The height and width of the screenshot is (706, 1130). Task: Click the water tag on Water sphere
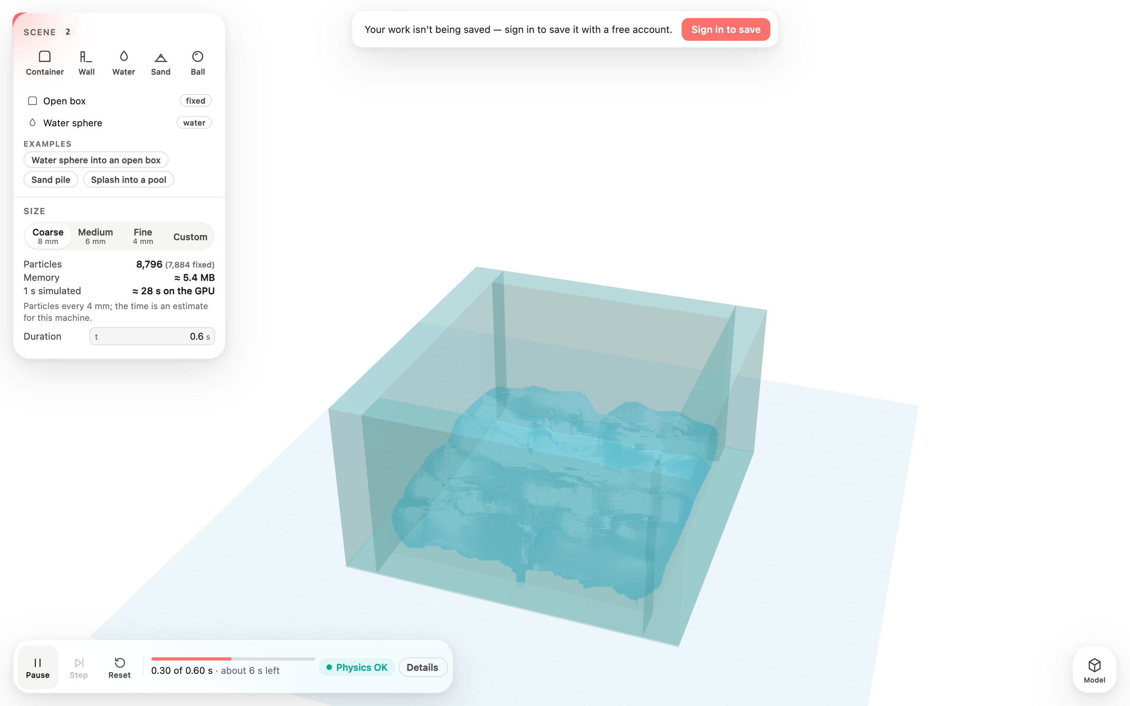pos(194,123)
